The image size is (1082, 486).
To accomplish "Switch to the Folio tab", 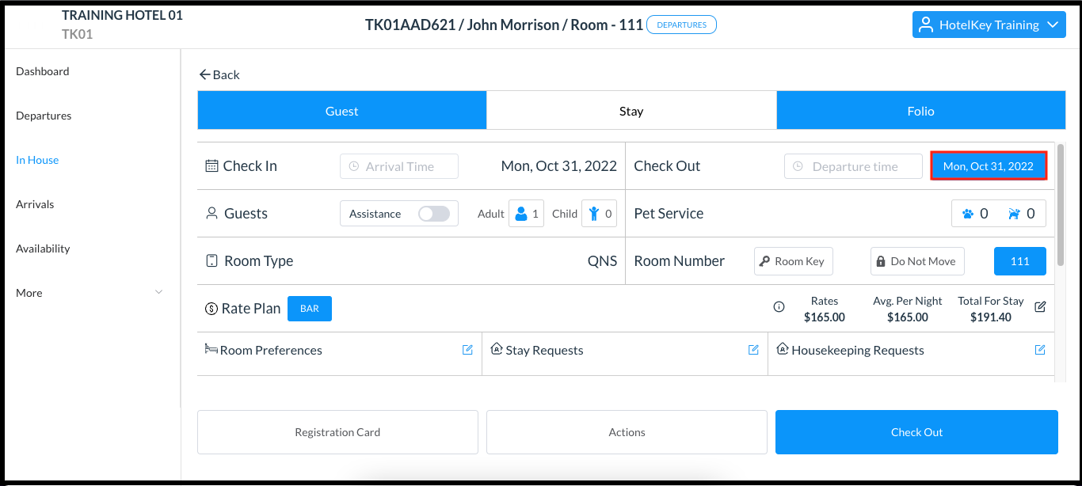I will [920, 112].
